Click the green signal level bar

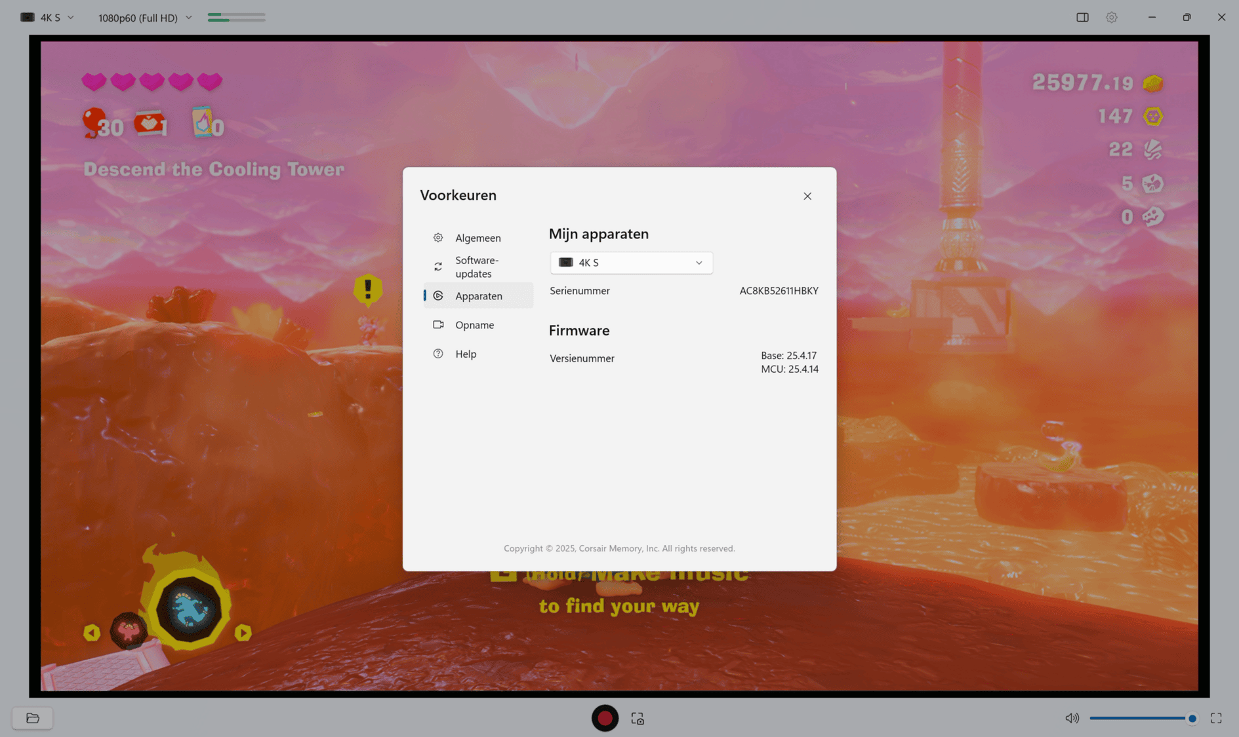(237, 17)
